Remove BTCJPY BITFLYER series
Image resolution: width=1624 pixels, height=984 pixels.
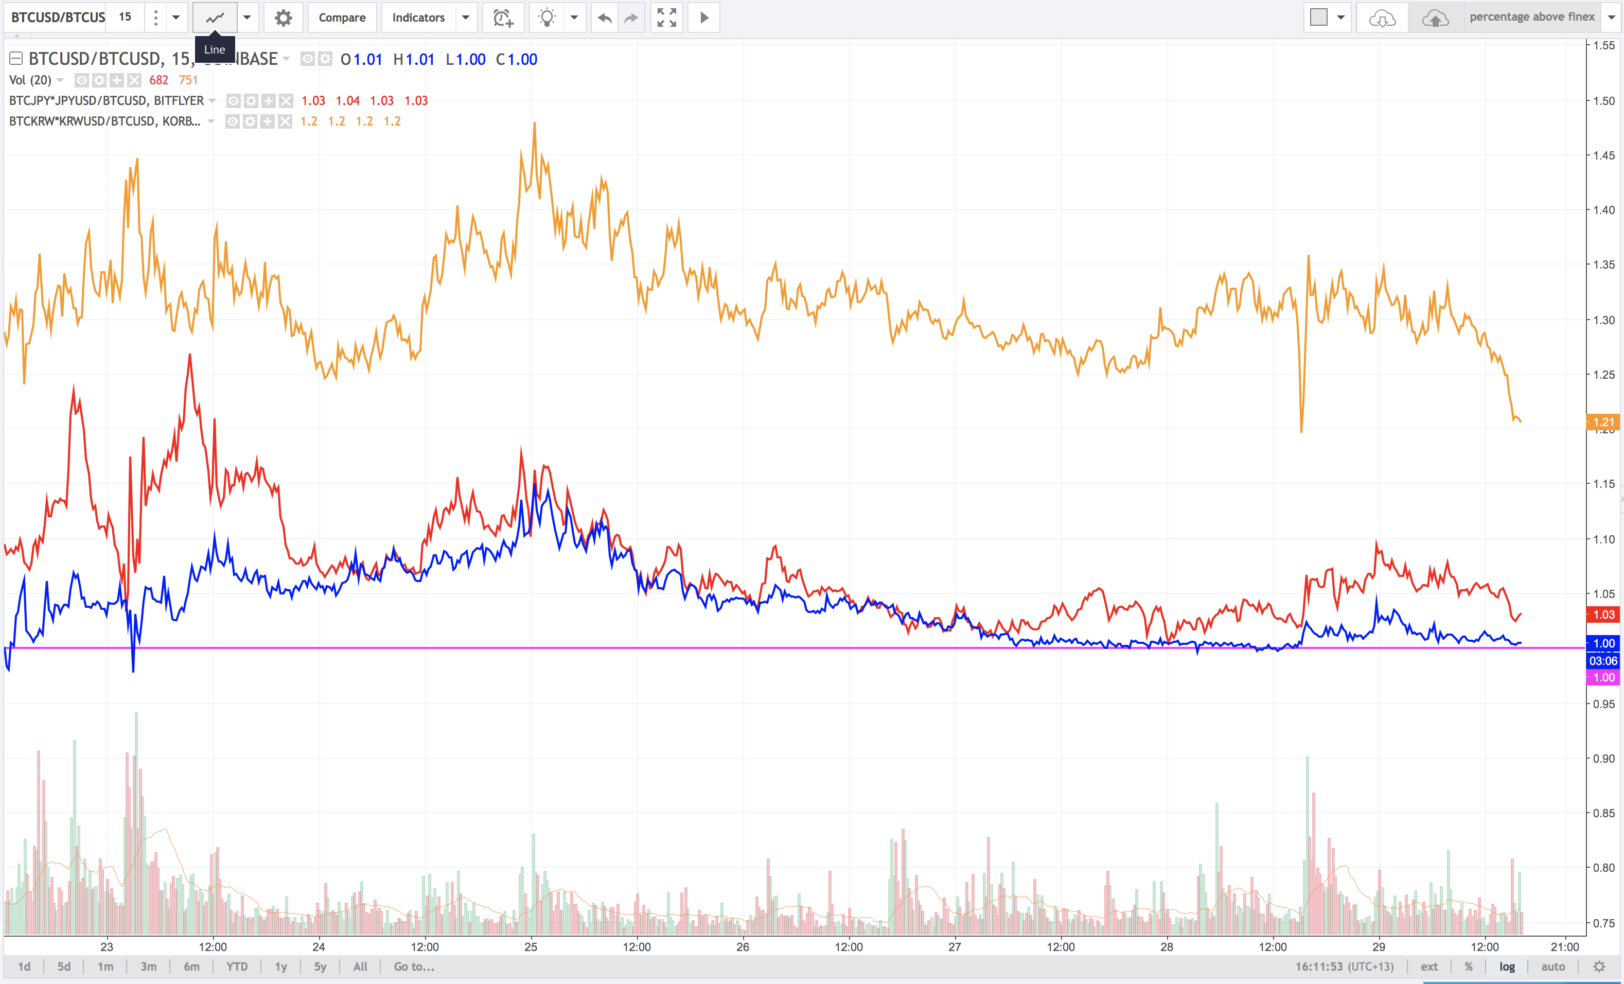pyautogui.click(x=286, y=101)
